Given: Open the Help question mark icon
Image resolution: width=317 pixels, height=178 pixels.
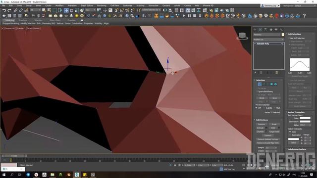Looking at the screenshot, I should (304, 16).
